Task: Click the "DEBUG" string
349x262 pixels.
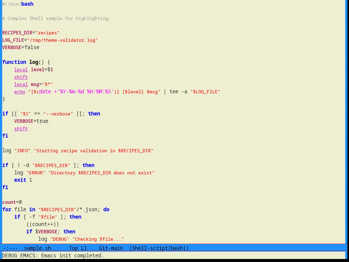Action: click(x=60, y=239)
